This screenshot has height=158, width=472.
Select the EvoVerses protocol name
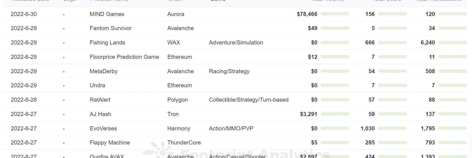coord(103,128)
